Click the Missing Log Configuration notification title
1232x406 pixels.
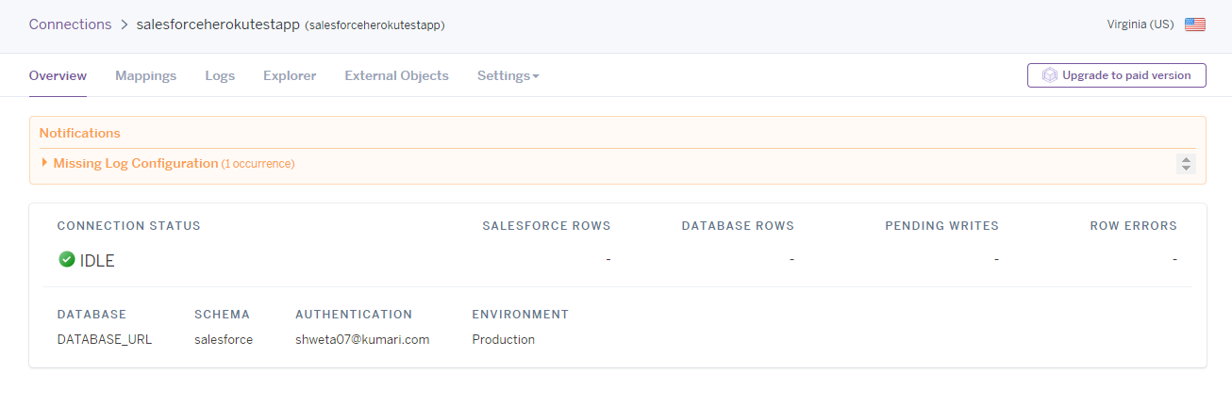[136, 163]
